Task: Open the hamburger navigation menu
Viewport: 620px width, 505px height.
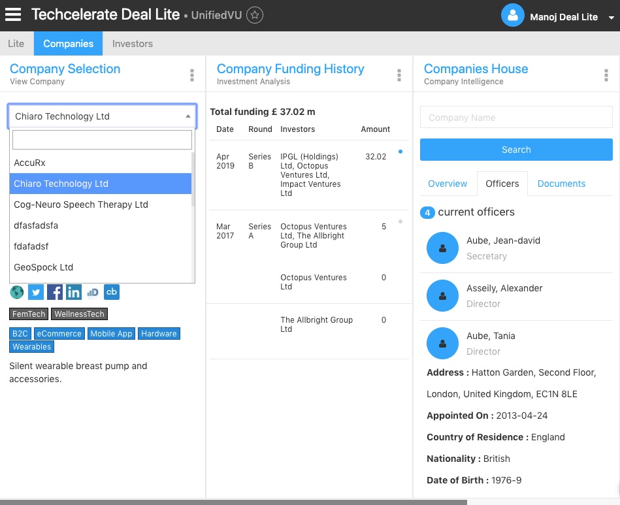Action: point(13,15)
